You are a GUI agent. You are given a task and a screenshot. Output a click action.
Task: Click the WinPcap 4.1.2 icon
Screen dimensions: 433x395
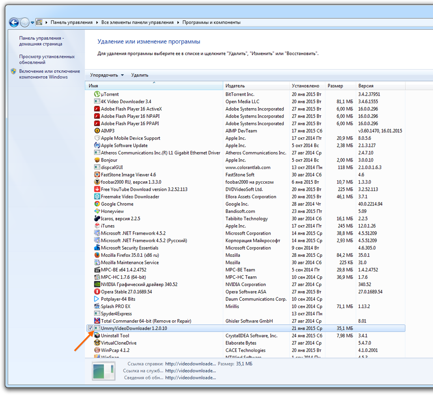(x=97, y=350)
